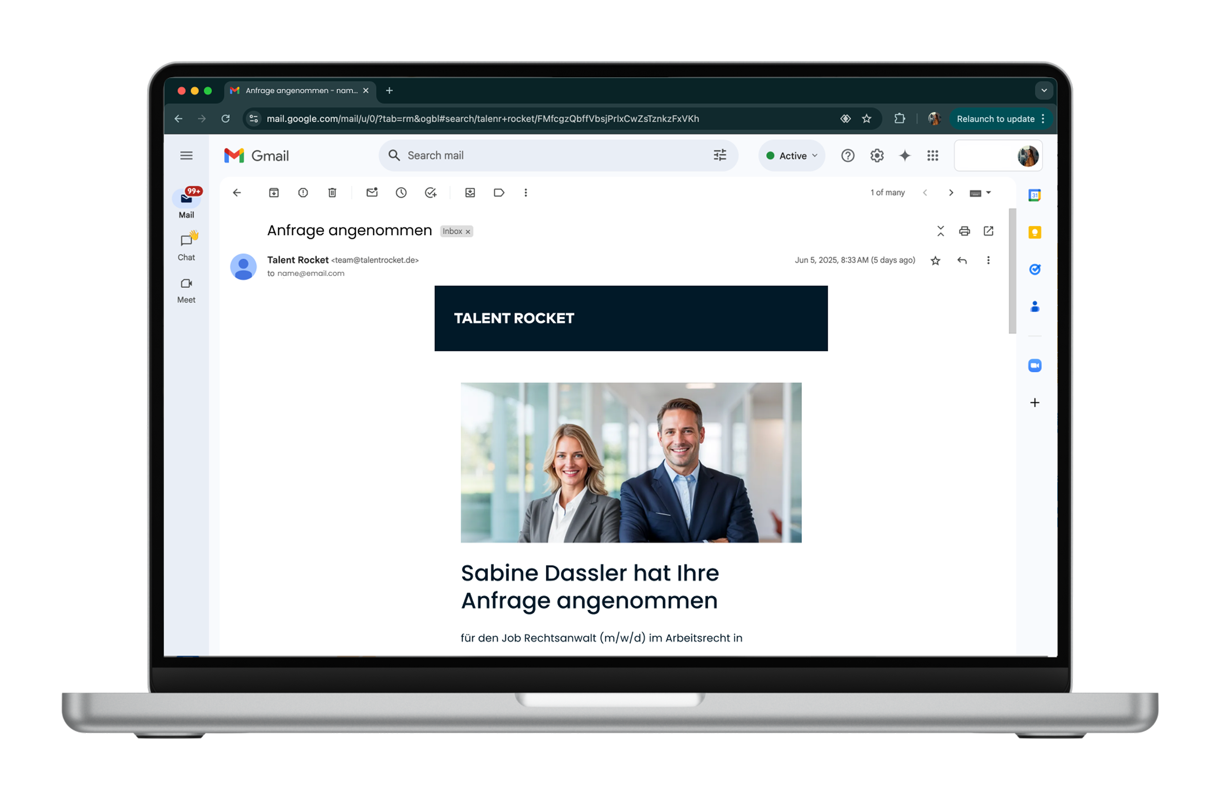
Task: Collapse all messages in conversation
Action: pyautogui.click(x=941, y=231)
